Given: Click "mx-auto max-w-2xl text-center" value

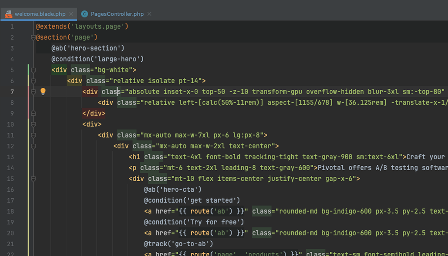Looking at the screenshot, I should (x=216, y=146).
